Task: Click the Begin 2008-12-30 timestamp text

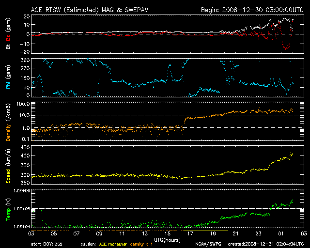Action: (252, 10)
